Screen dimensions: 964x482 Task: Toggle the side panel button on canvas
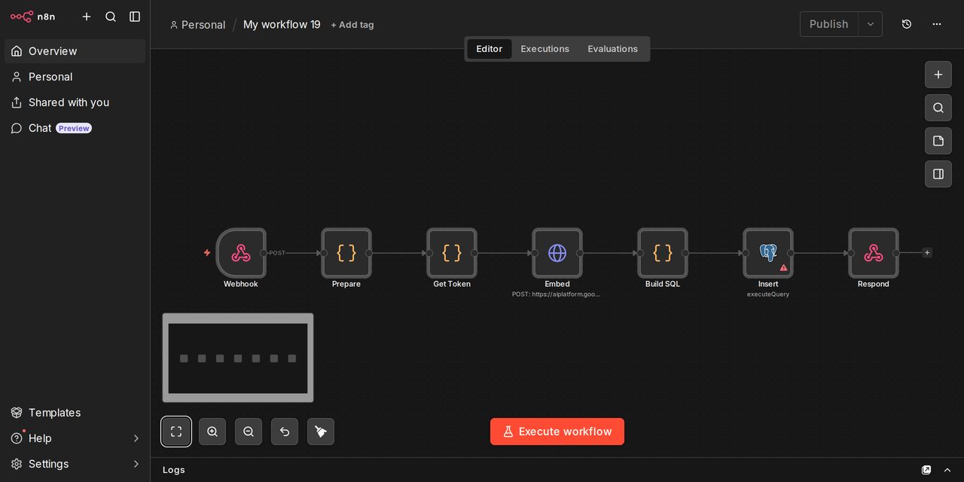[938, 174]
